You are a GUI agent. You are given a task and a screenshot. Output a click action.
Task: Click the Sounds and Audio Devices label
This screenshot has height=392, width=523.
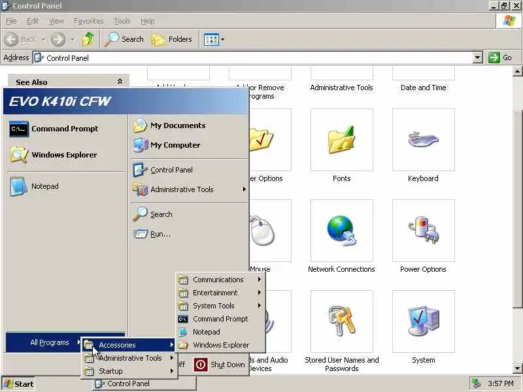click(x=269, y=365)
